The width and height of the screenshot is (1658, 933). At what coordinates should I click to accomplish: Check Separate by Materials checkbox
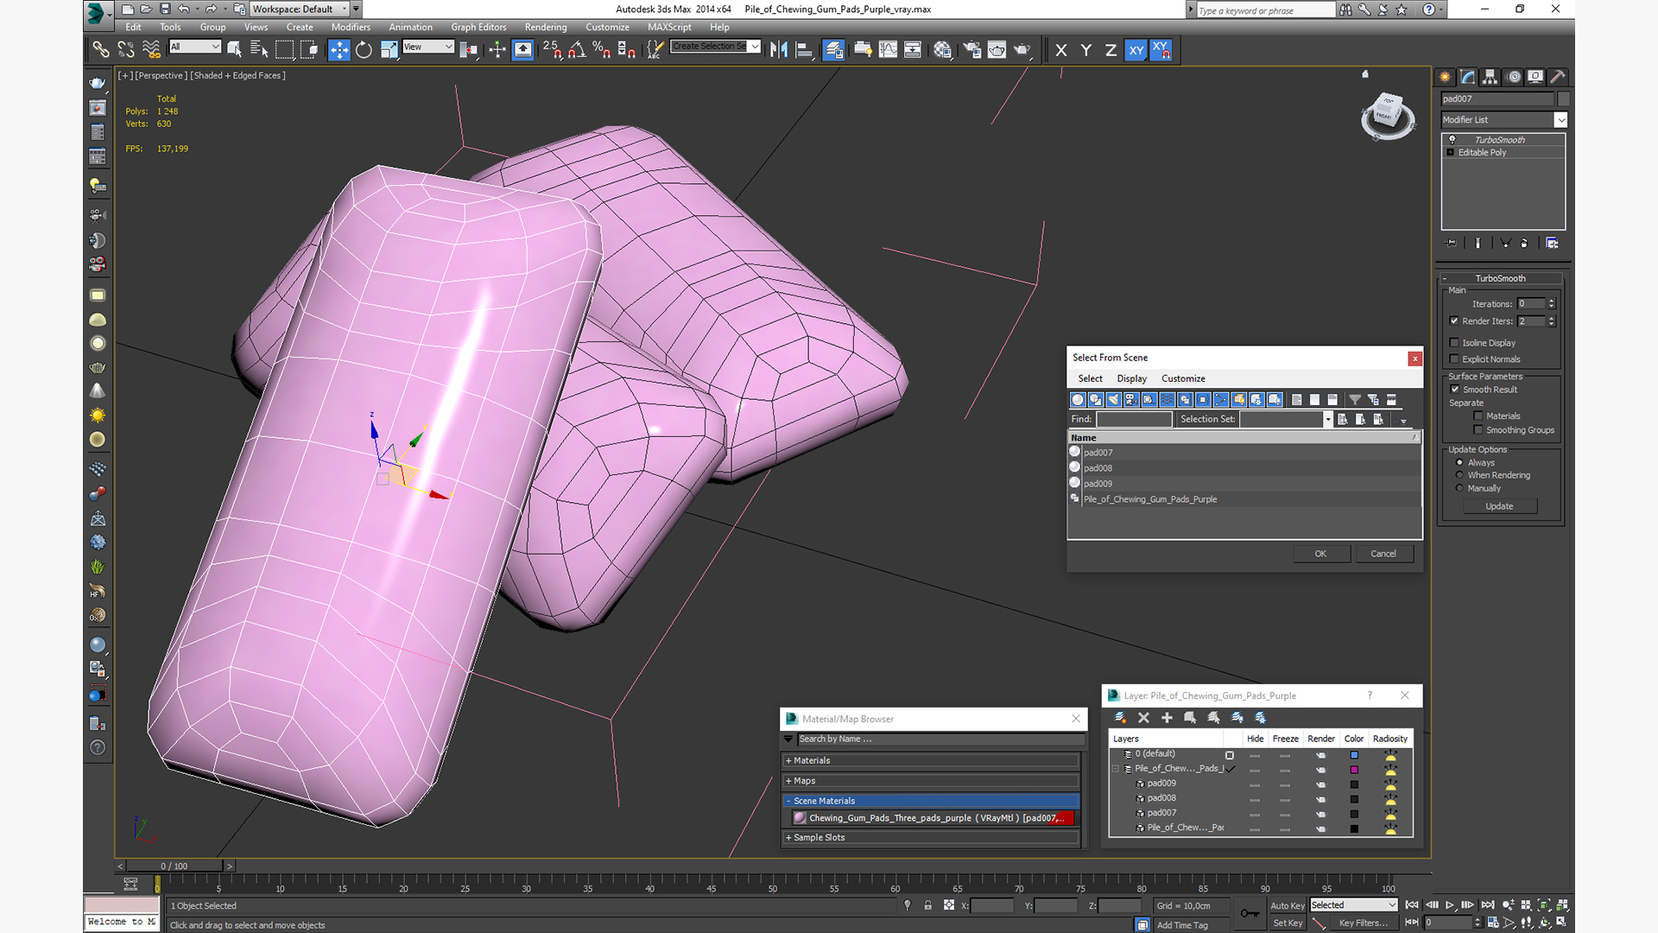click(1478, 416)
